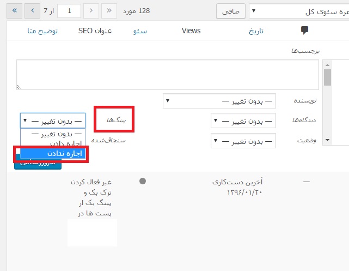This screenshot has width=349, height=271.
Task: Go to first page double-arrow button
Action: [15, 11]
